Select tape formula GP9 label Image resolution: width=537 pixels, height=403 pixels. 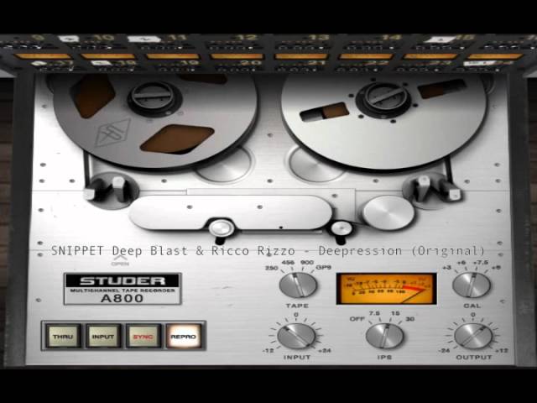point(324,267)
